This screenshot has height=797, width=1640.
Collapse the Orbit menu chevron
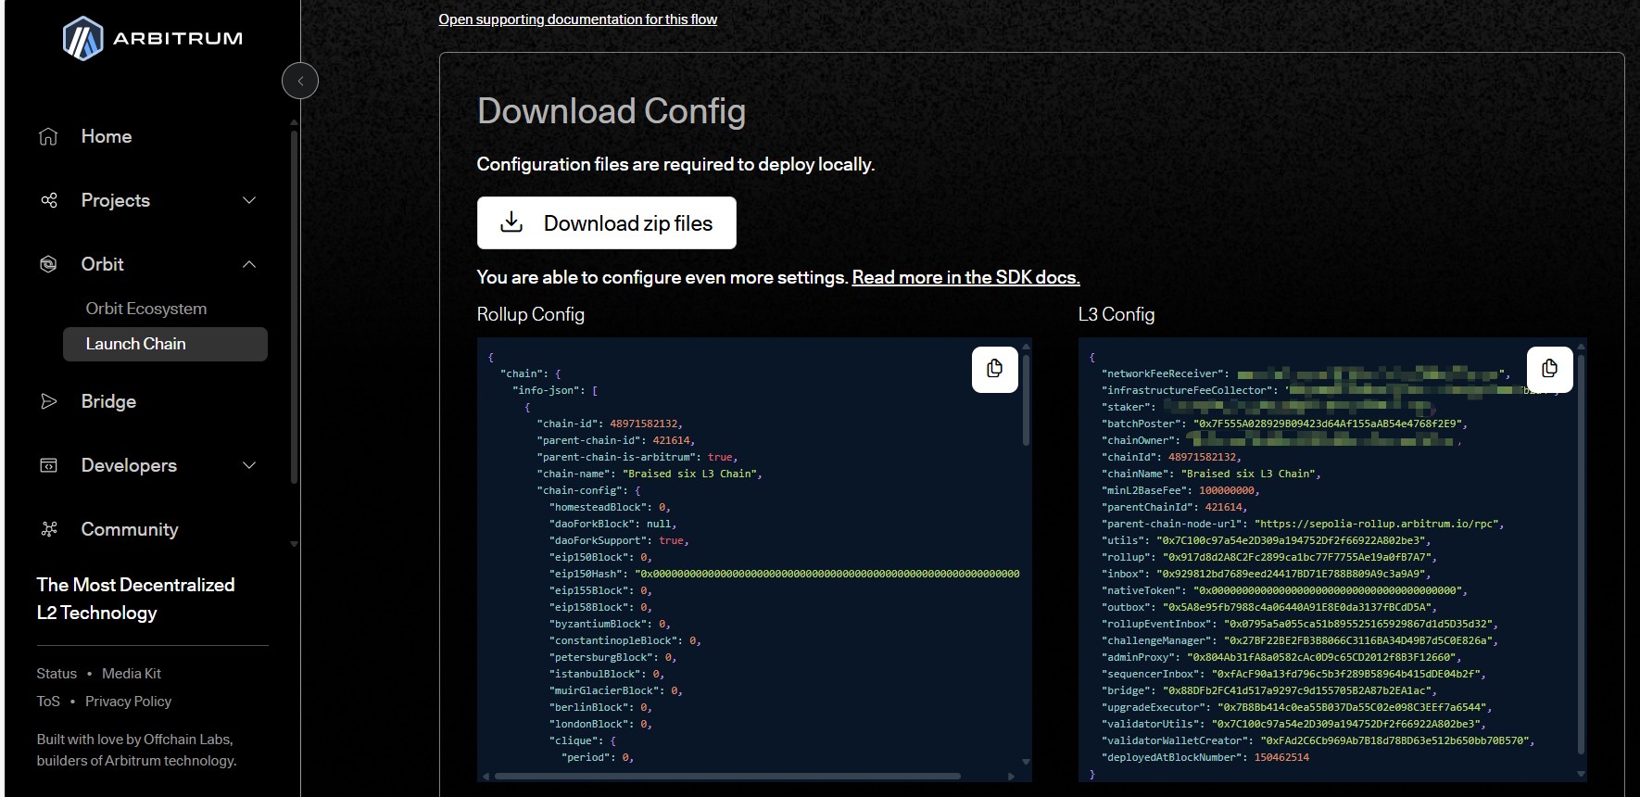coord(249,264)
